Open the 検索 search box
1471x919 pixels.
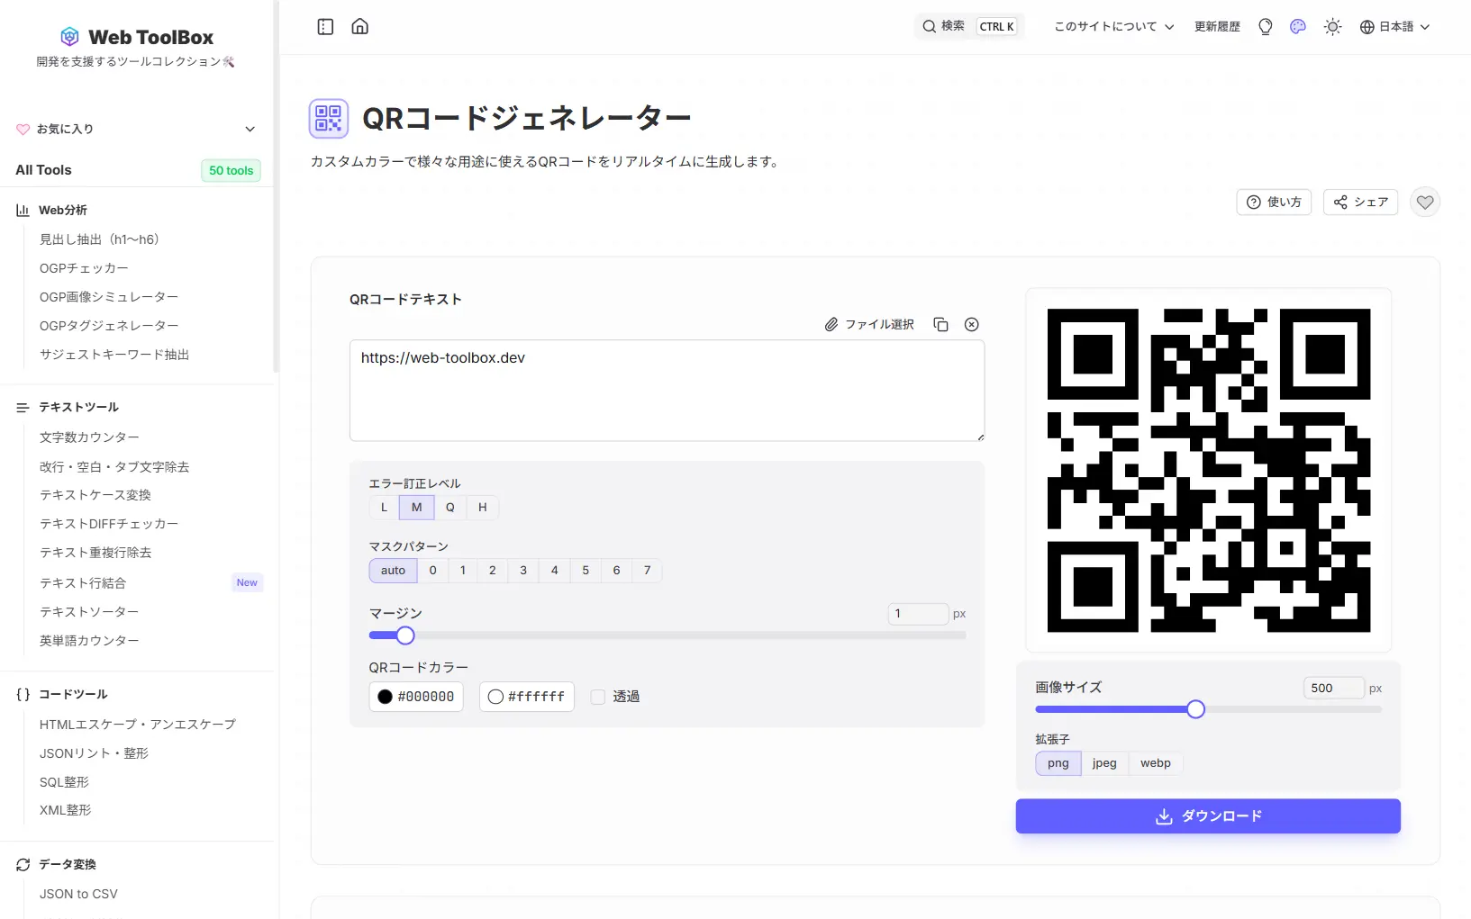[969, 26]
